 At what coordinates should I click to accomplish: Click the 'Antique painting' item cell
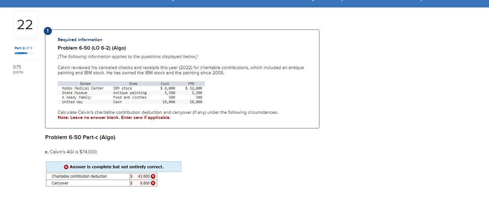tap(130, 93)
